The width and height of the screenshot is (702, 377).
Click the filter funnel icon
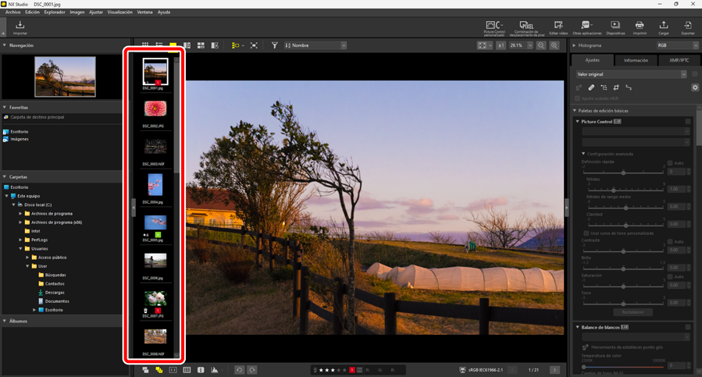274,46
